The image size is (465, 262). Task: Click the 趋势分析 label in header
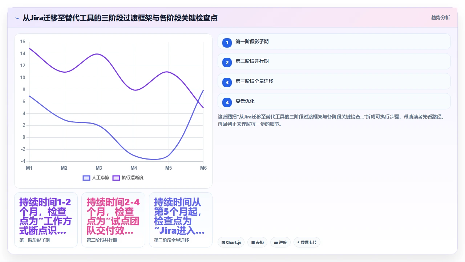[440, 17]
